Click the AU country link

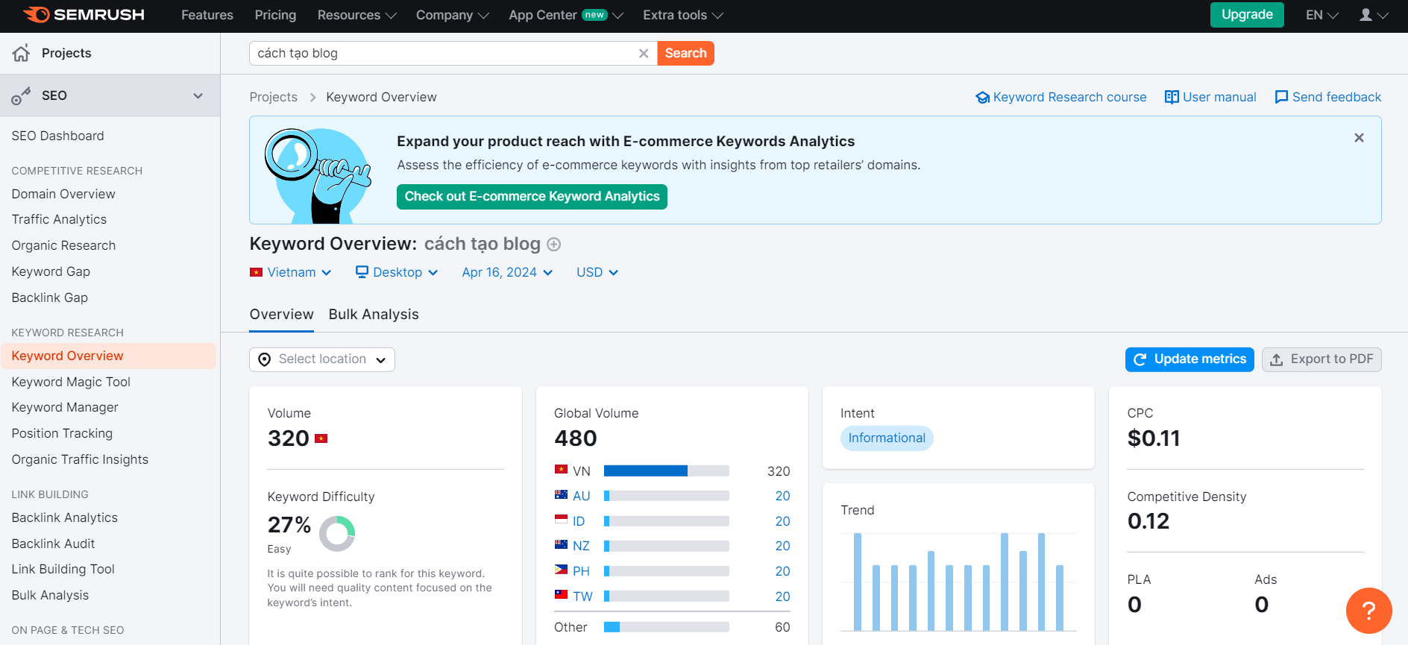tap(581, 496)
